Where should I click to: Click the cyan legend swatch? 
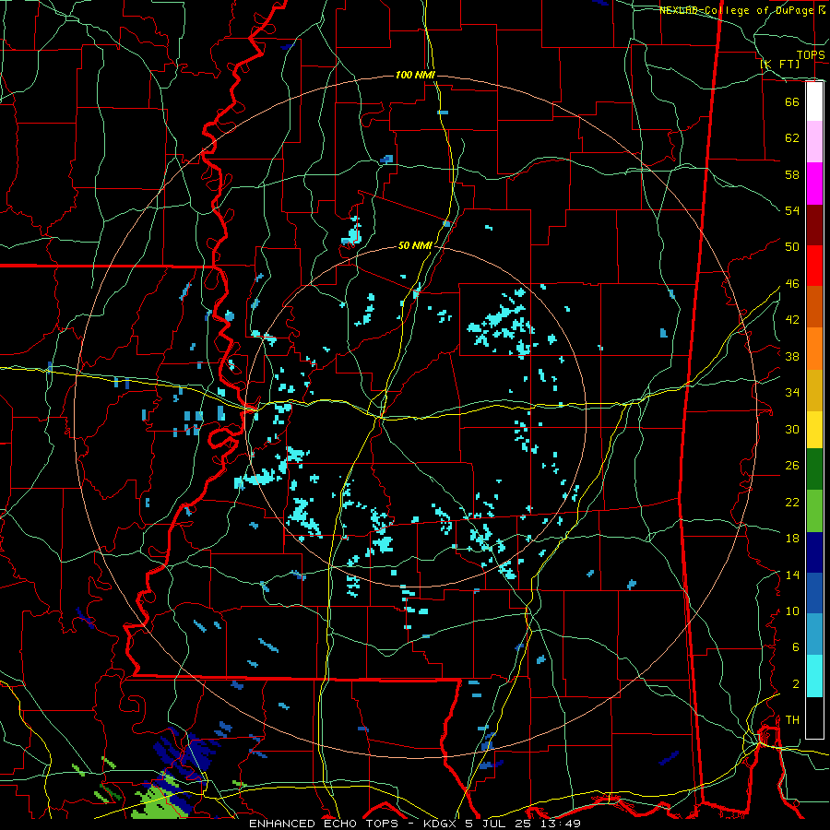tap(814, 676)
